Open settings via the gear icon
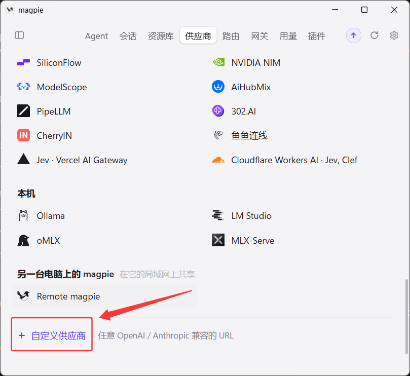Screen dimensions: 410x376 click(394, 35)
